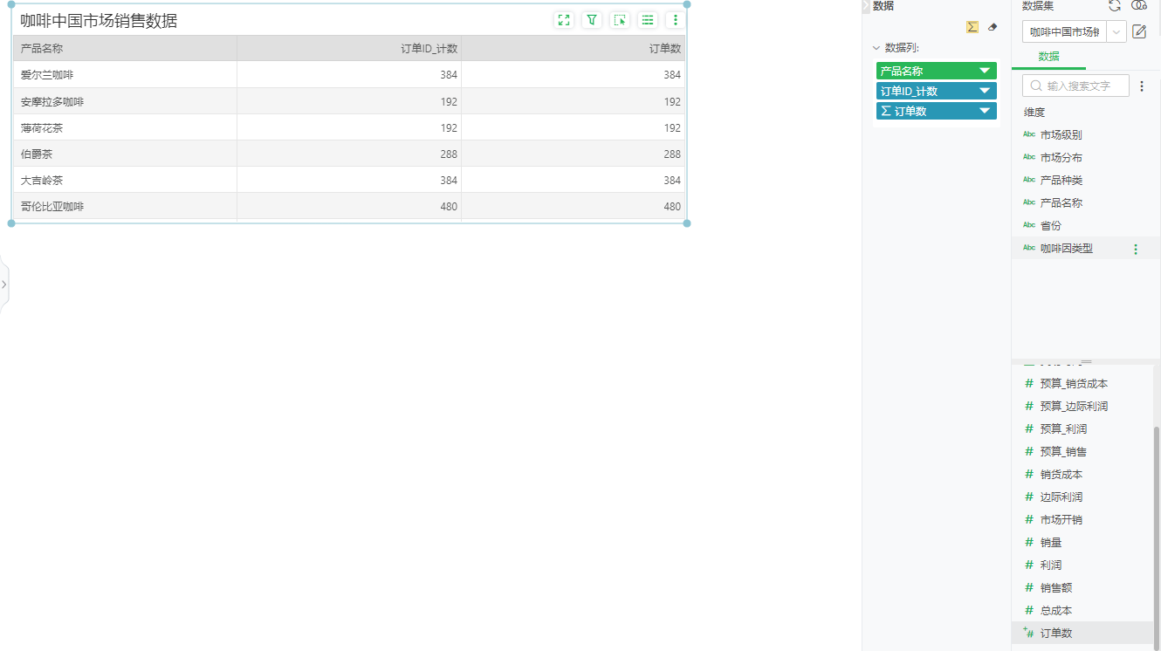Open the filter funnel icon on the table

(592, 19)
